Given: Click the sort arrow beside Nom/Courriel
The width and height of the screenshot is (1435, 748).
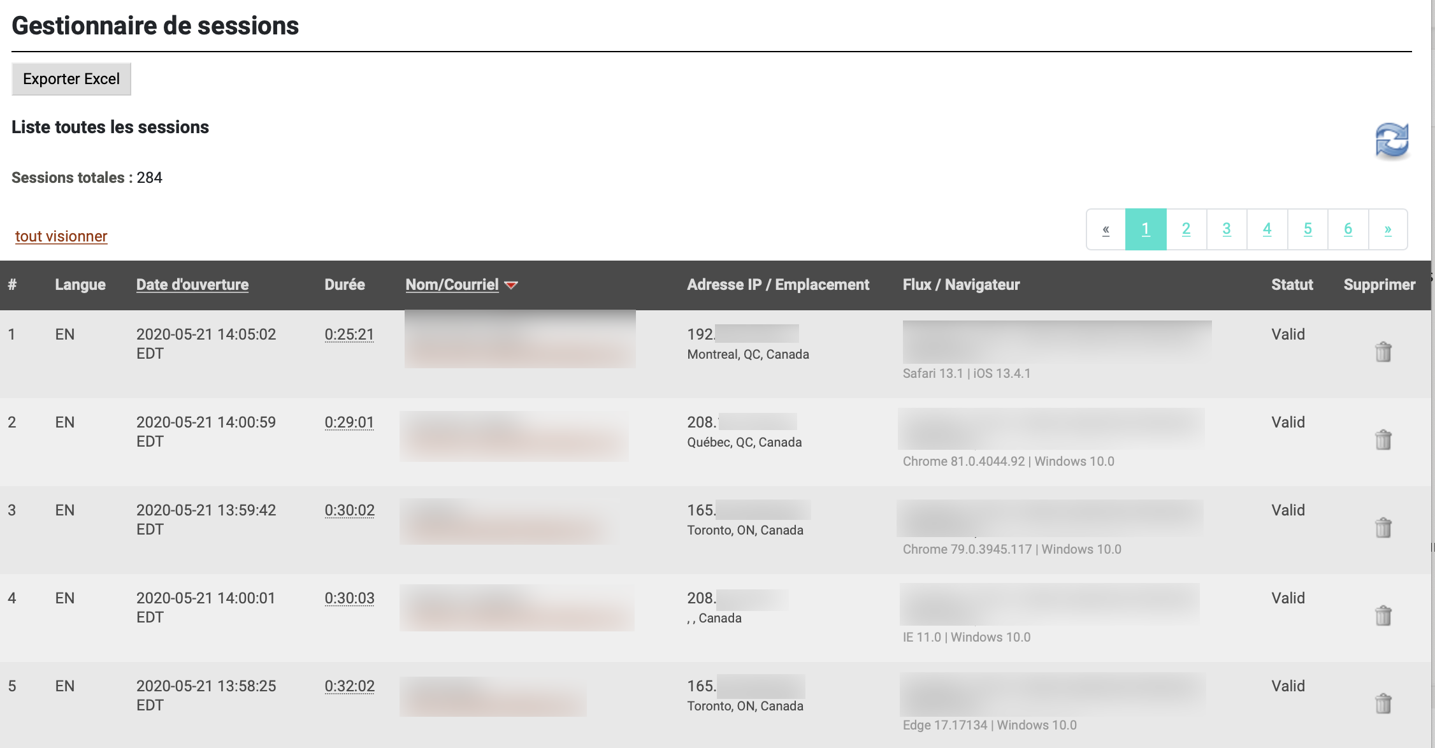Looking at the screenshot, I should click(x=512, y=285).
